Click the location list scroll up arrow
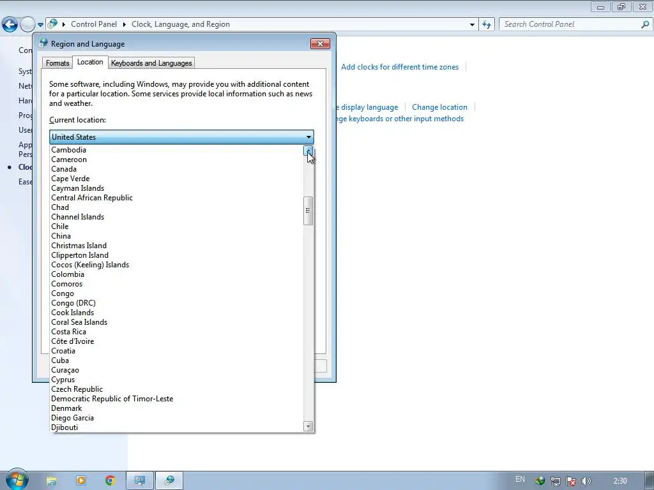 pos(308,151)
